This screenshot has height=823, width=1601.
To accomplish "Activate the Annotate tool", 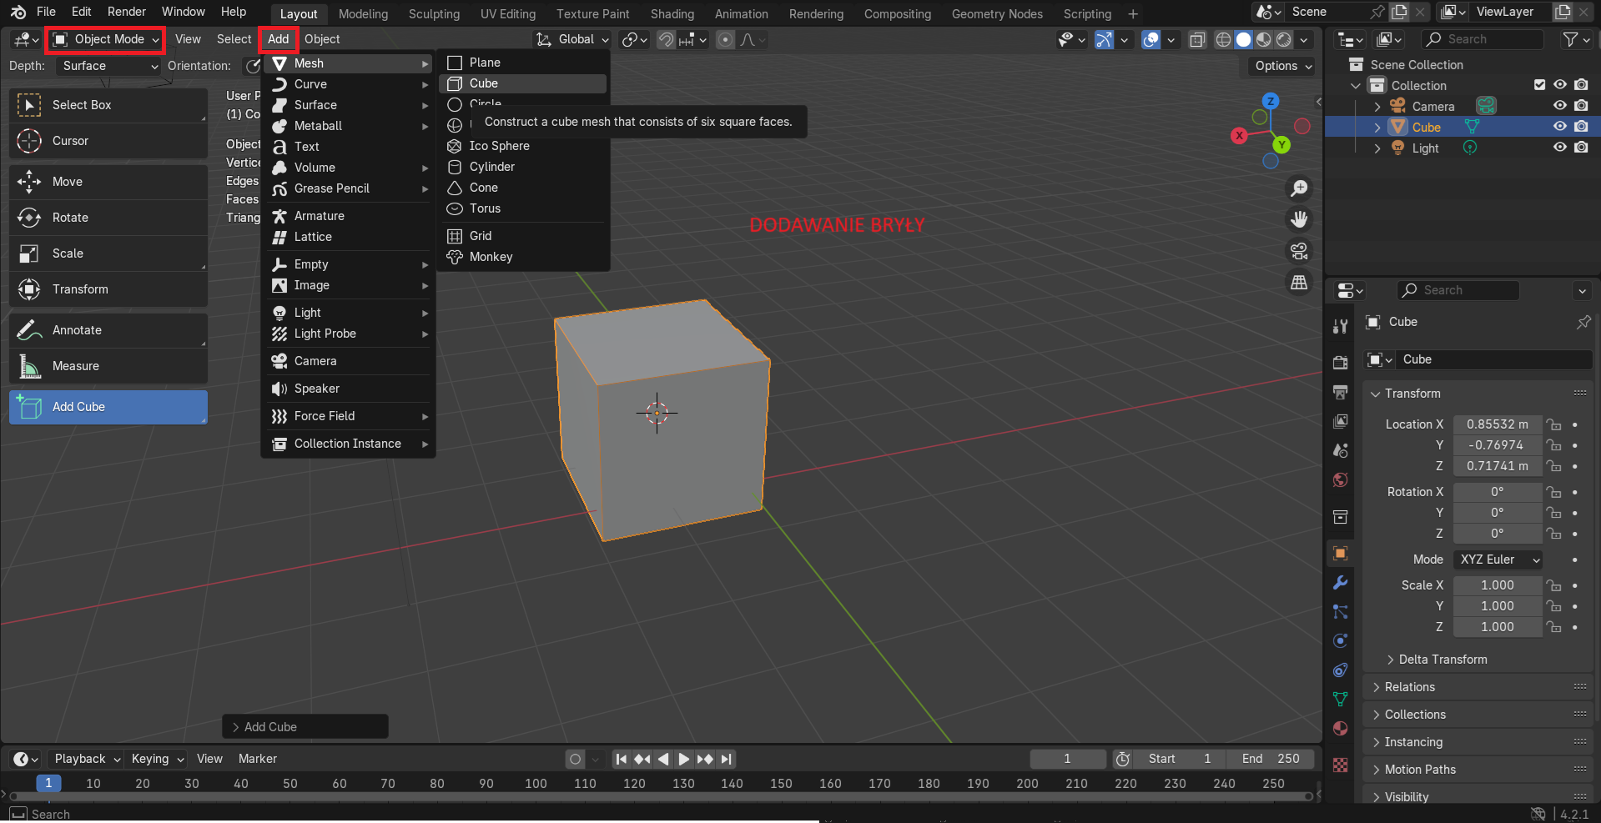I will click(108, 330).
